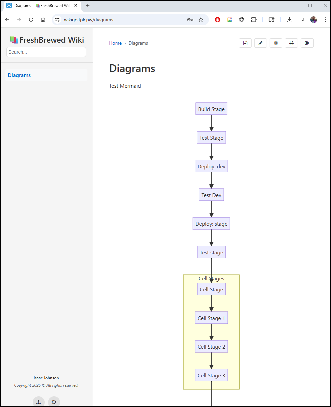
Task: Click the password key icon in address bar
Action: [x=190, y=20]
